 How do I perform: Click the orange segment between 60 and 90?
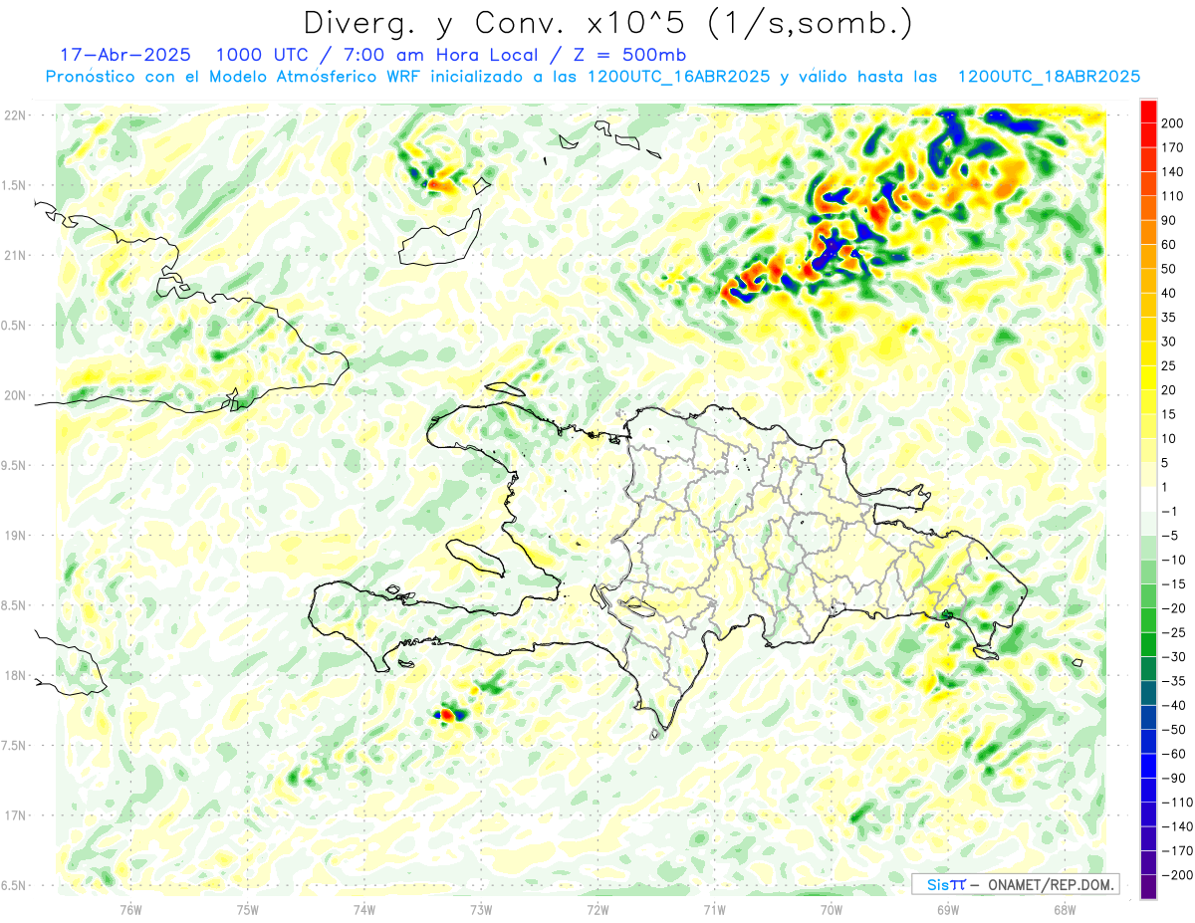[x=1148, y=232]
